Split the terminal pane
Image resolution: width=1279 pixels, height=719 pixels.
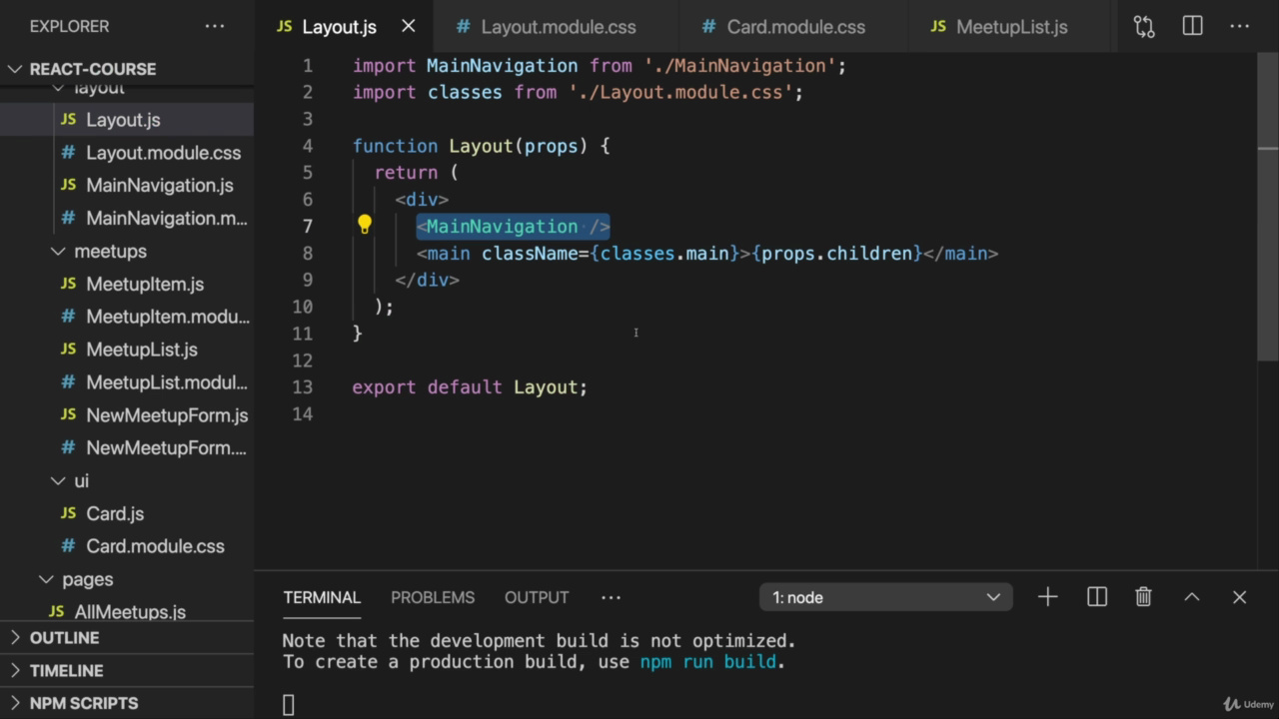coord(1097,597)
